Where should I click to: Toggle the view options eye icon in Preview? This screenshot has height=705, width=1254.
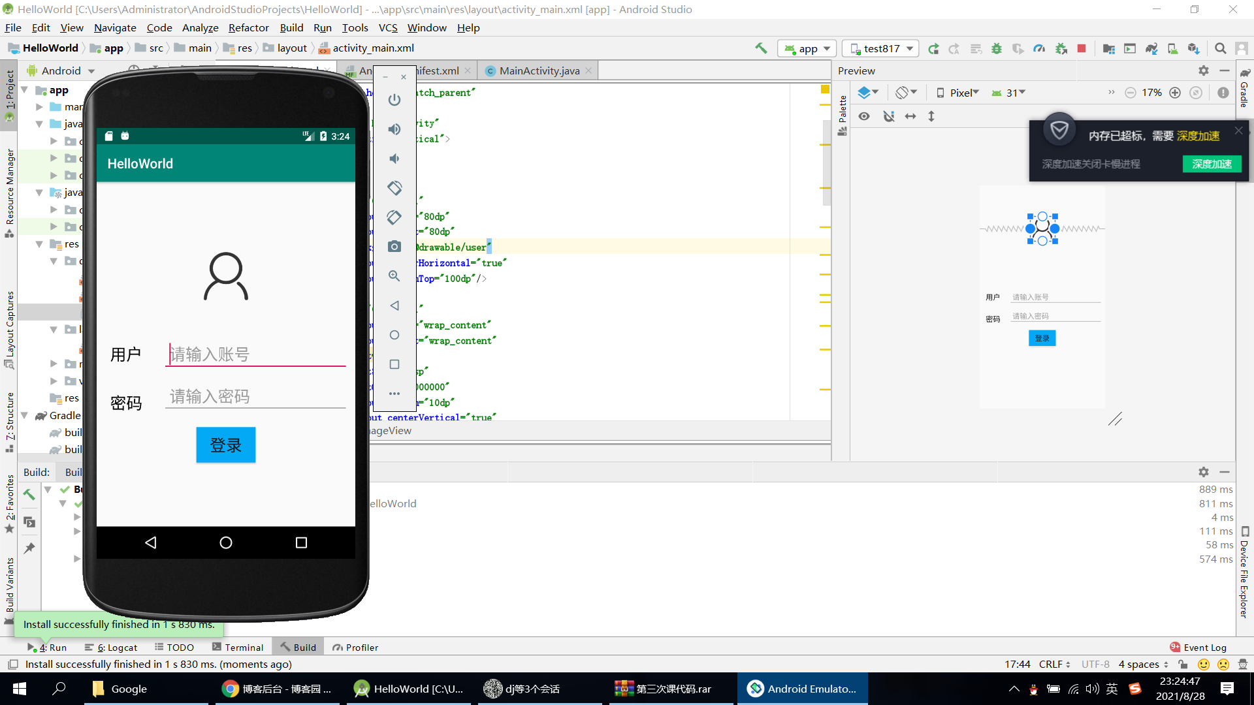864,116
